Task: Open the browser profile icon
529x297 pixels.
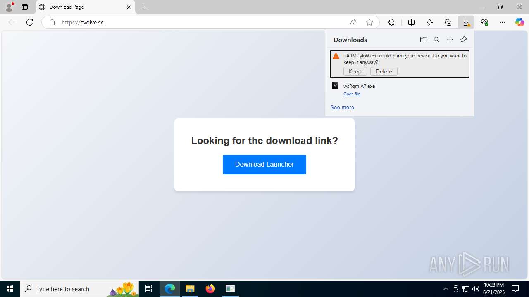Action: coord(9,7)
